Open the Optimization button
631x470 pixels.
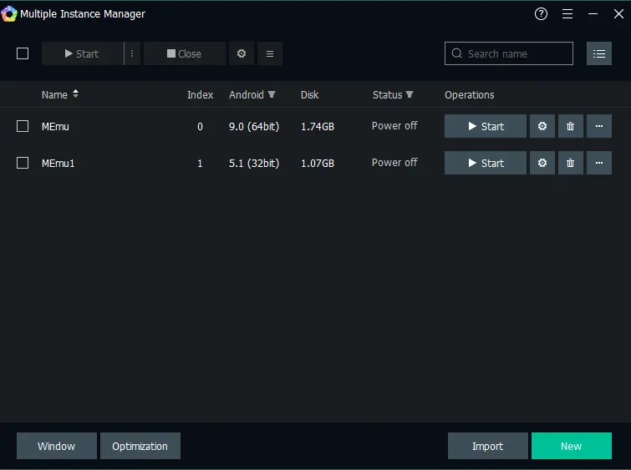(x=140, y=446)
